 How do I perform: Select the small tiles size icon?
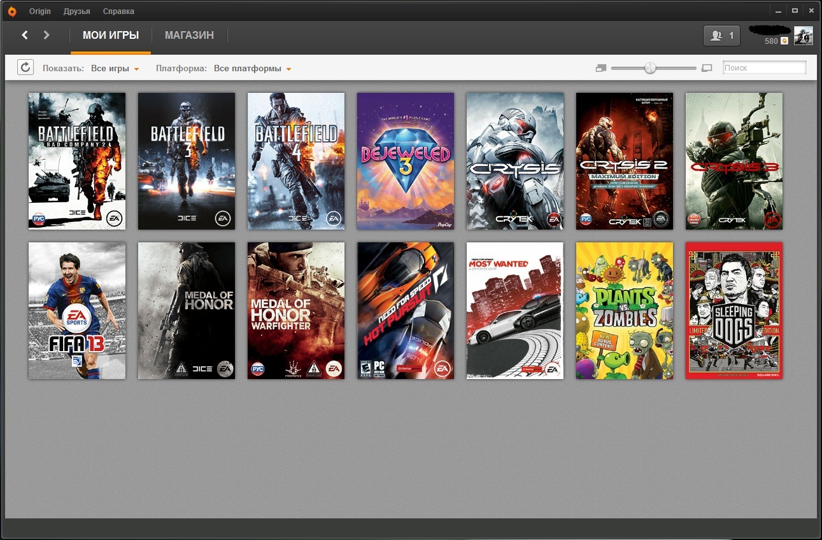coord(600,68)
